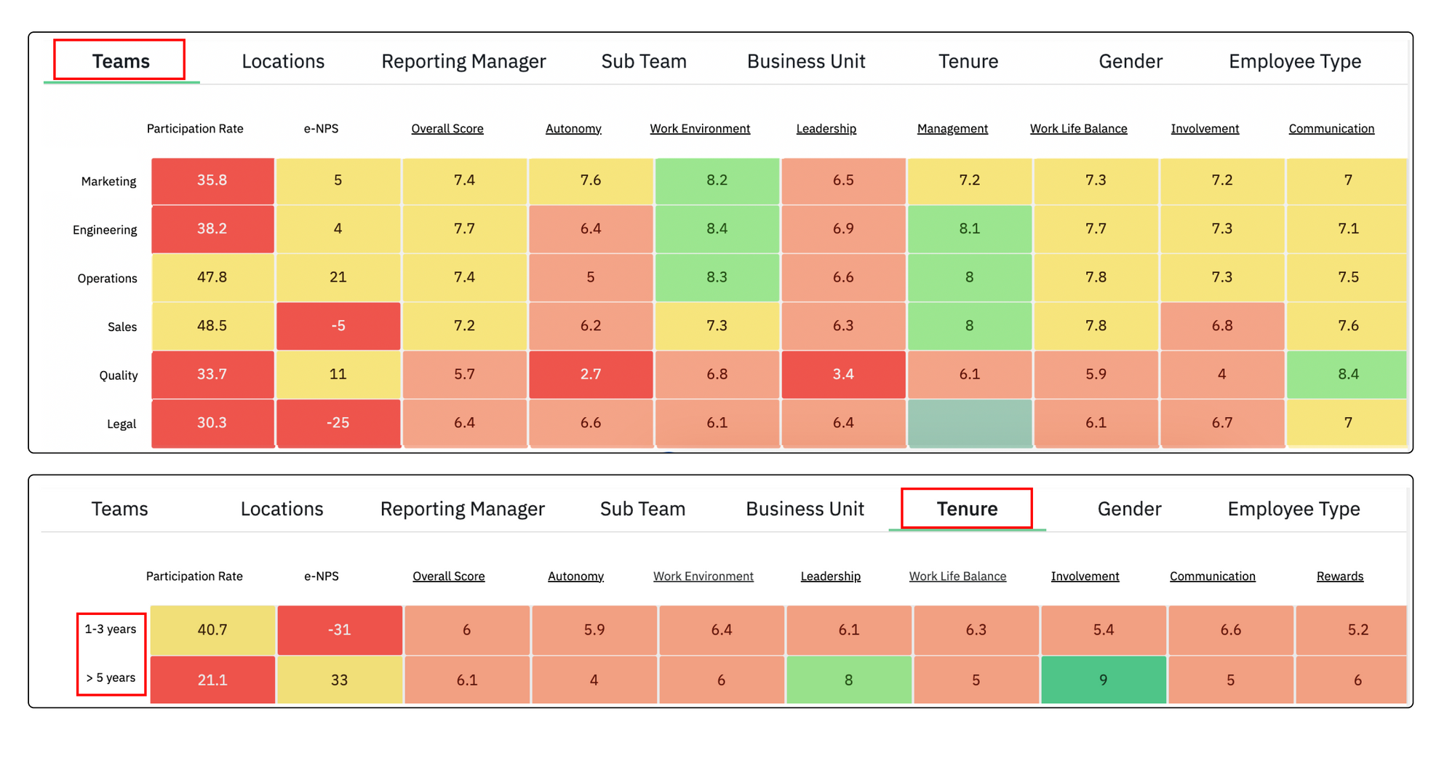1455x762 pixels.
Task: Click the empty Legal Management cell
Action: coord(970,423)
